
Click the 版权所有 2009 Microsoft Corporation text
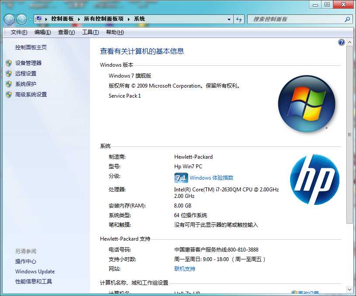(174, 86)
